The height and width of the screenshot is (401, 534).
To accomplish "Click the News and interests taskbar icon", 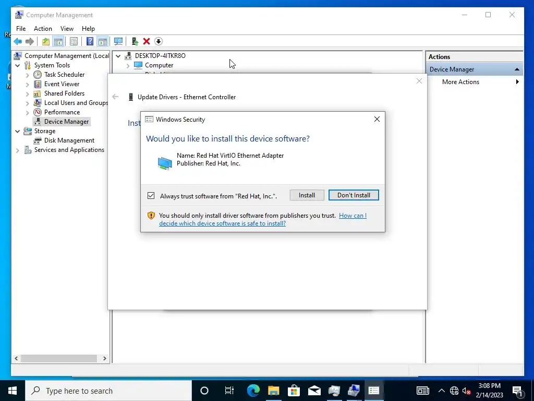I will click(422, 391).
